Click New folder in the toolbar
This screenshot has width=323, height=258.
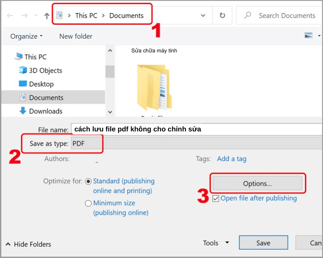click(x=76, y=36)
